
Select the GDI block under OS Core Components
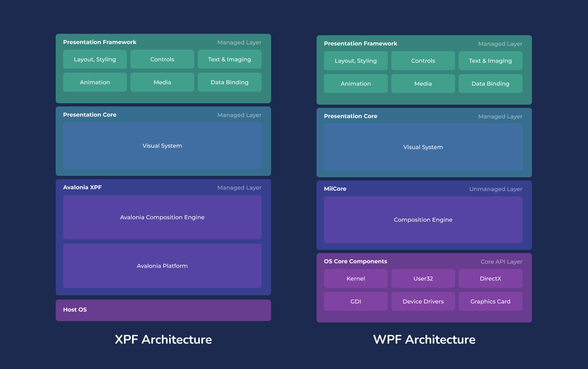[355, 301]
